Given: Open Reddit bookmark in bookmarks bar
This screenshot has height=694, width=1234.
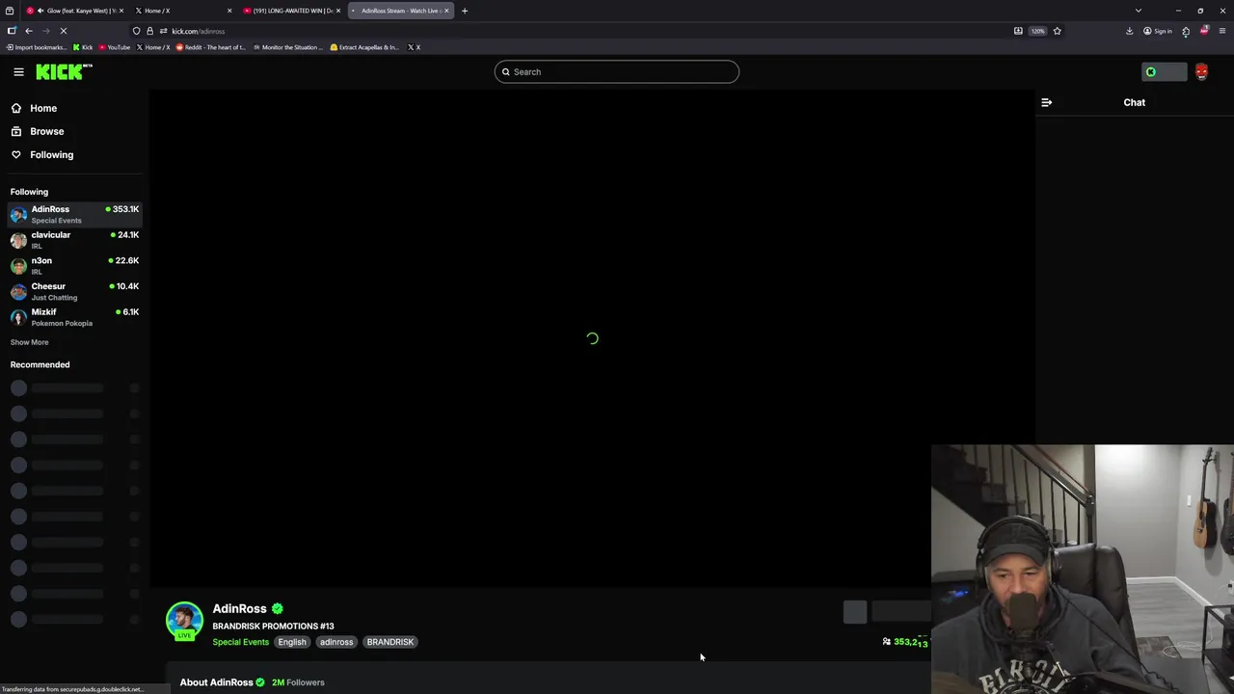Looking at the screenshot, I should click(211, 47).
